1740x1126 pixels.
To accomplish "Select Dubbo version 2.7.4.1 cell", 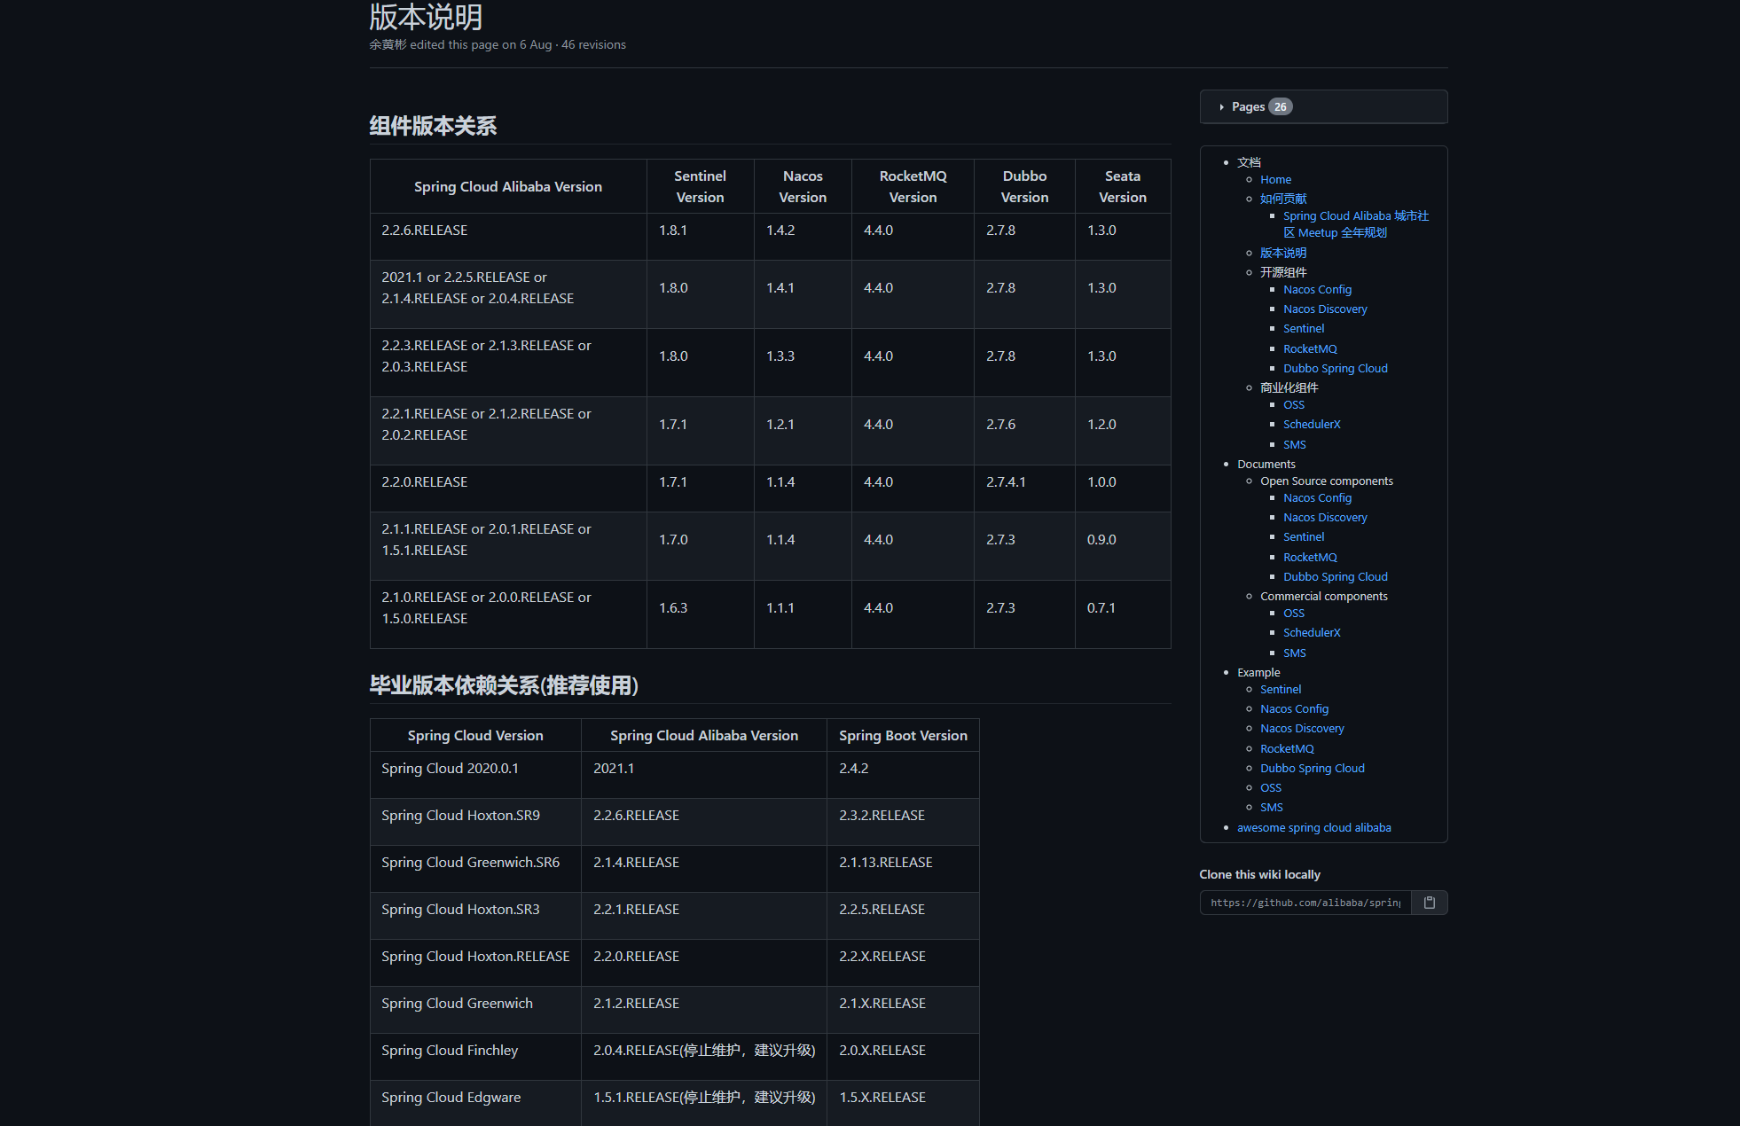I will [x=1024, y=489].
